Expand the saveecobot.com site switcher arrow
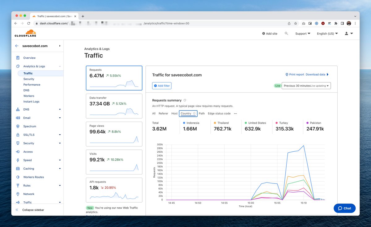The height and width of the screenshot is (227, 371). (60, 46)
